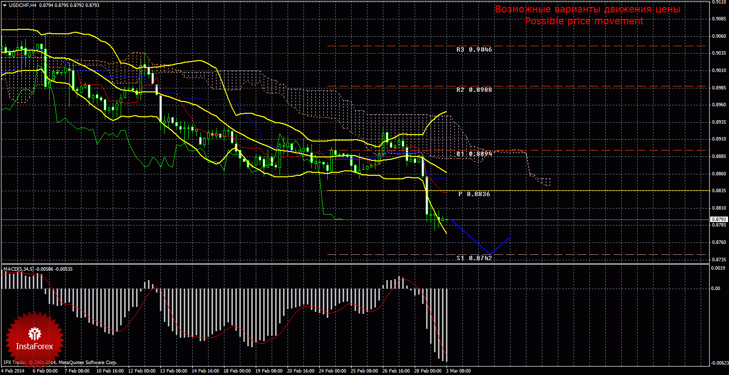
Task: Click the 4 Feb 2014 date label
Action: (x=12, y=371)
